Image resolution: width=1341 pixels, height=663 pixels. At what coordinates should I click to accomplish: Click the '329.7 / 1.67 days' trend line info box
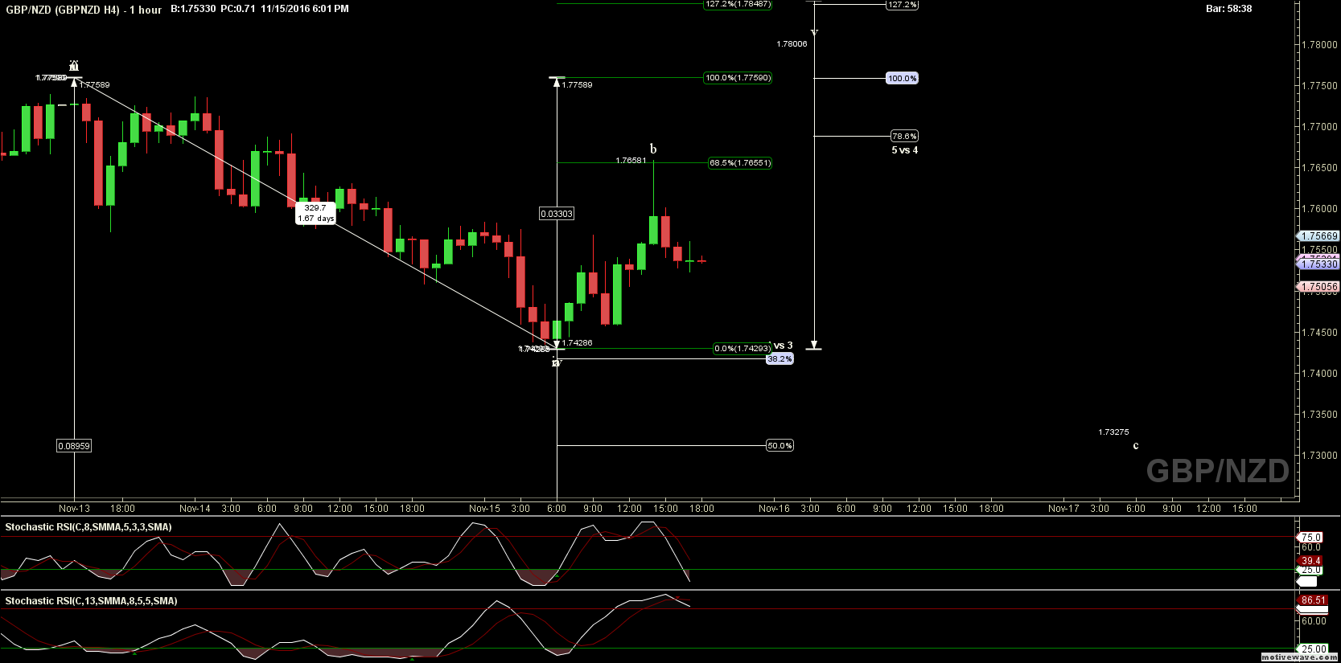click(x=315, y=213)
